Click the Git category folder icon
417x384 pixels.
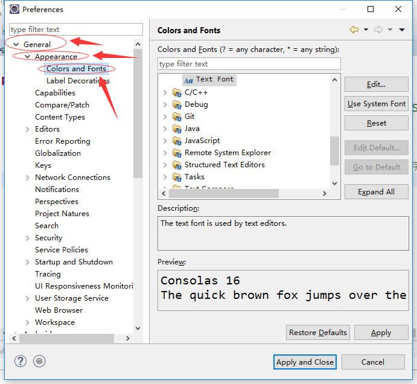[x=177, y=117]
